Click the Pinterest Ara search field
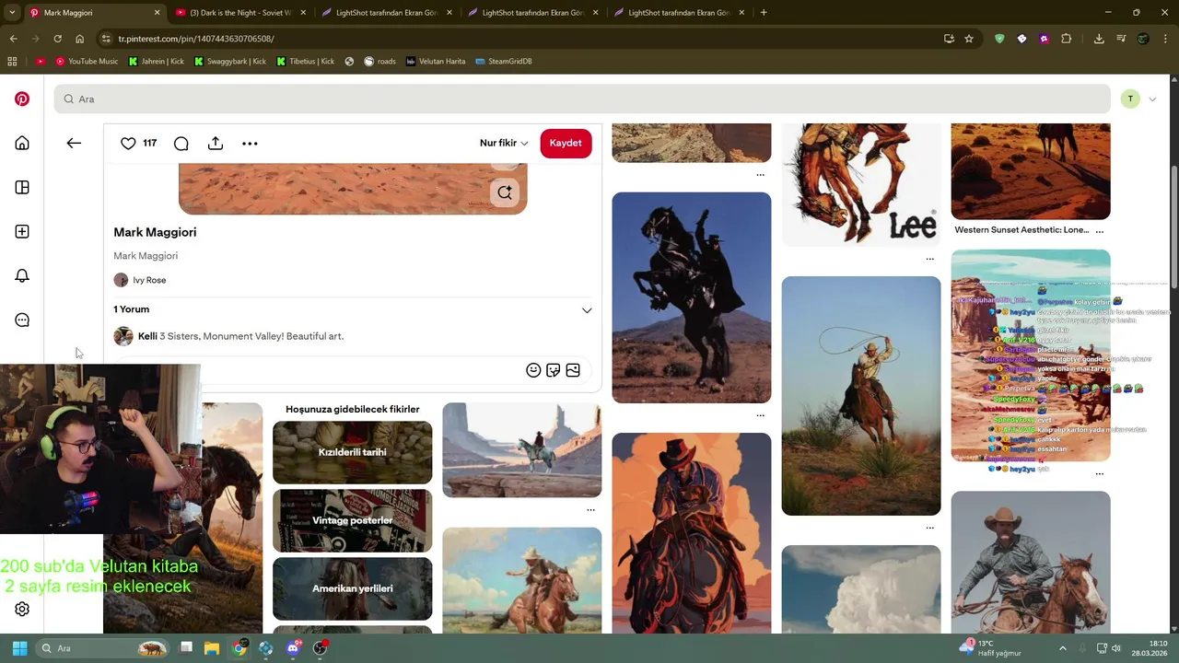The width and height of the screenshot is (1179, 663). (582, 99)
